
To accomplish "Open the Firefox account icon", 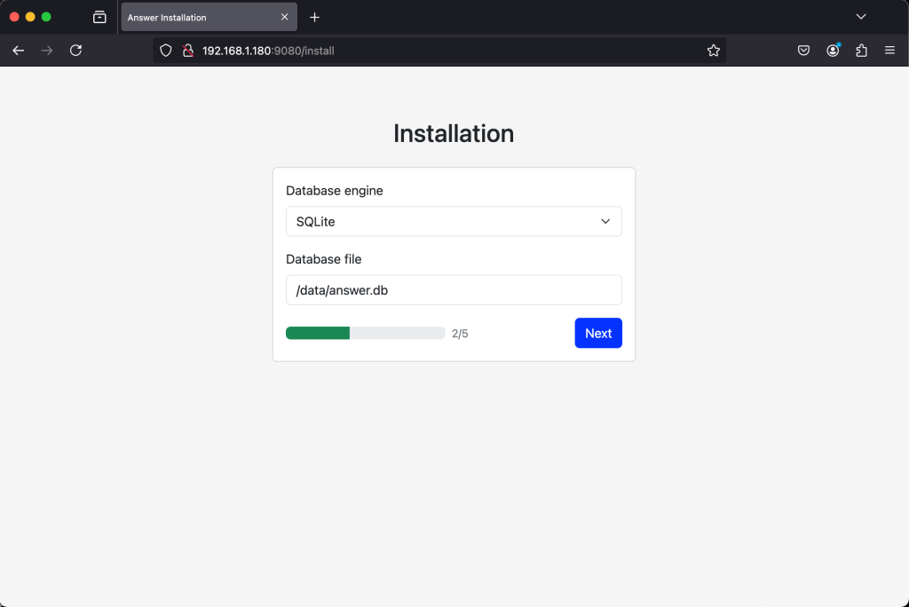I will 833,51.
